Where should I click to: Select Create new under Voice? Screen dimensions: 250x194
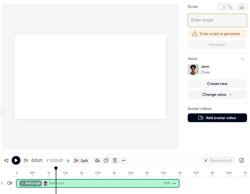217,84
